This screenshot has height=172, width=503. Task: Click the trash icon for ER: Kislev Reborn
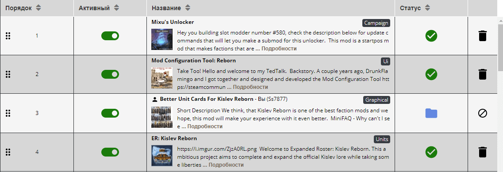click(483, 152)
